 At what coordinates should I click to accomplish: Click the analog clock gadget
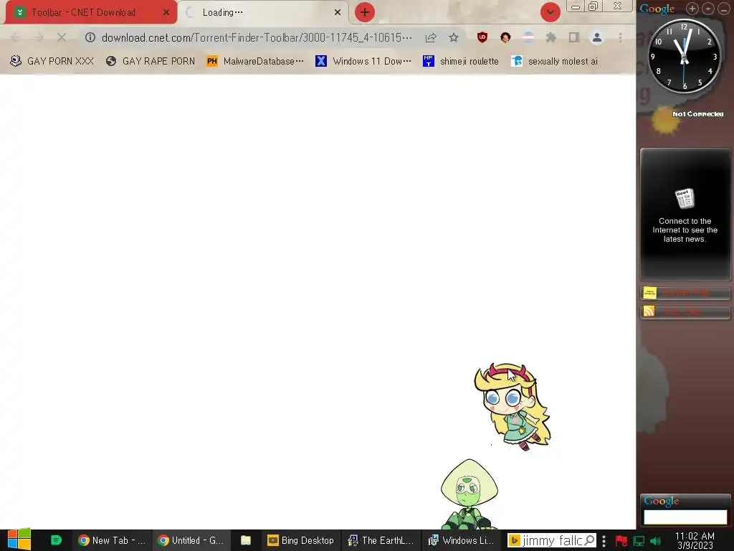pos(684,56)
